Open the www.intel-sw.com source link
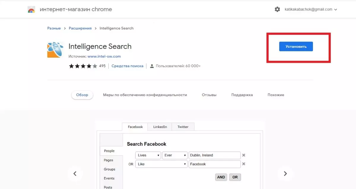Viewport: 356px width, 189px height. (104, 56)
